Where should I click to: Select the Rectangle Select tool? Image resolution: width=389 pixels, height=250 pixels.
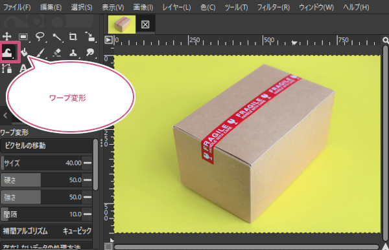click(x=23, y=37)
